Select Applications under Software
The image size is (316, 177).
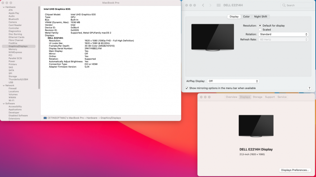[15, 110]
